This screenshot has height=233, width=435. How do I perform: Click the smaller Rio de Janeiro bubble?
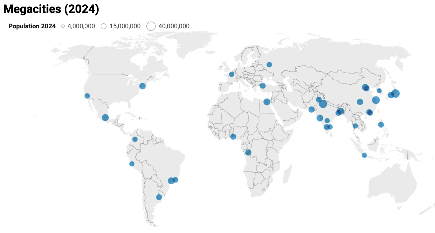tap(176, 180)
